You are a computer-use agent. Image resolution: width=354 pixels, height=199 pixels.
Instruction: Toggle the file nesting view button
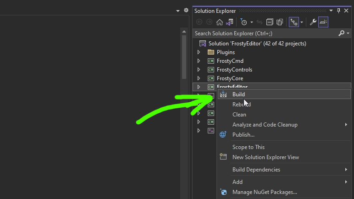click(x=294, y=22)
